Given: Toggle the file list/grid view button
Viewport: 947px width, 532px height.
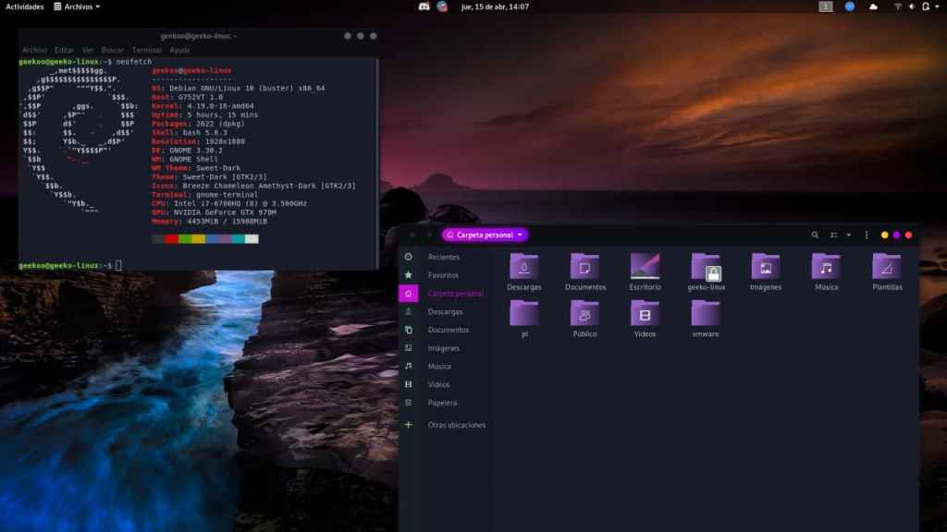Looking at the screenshot, I should (833, 236).
